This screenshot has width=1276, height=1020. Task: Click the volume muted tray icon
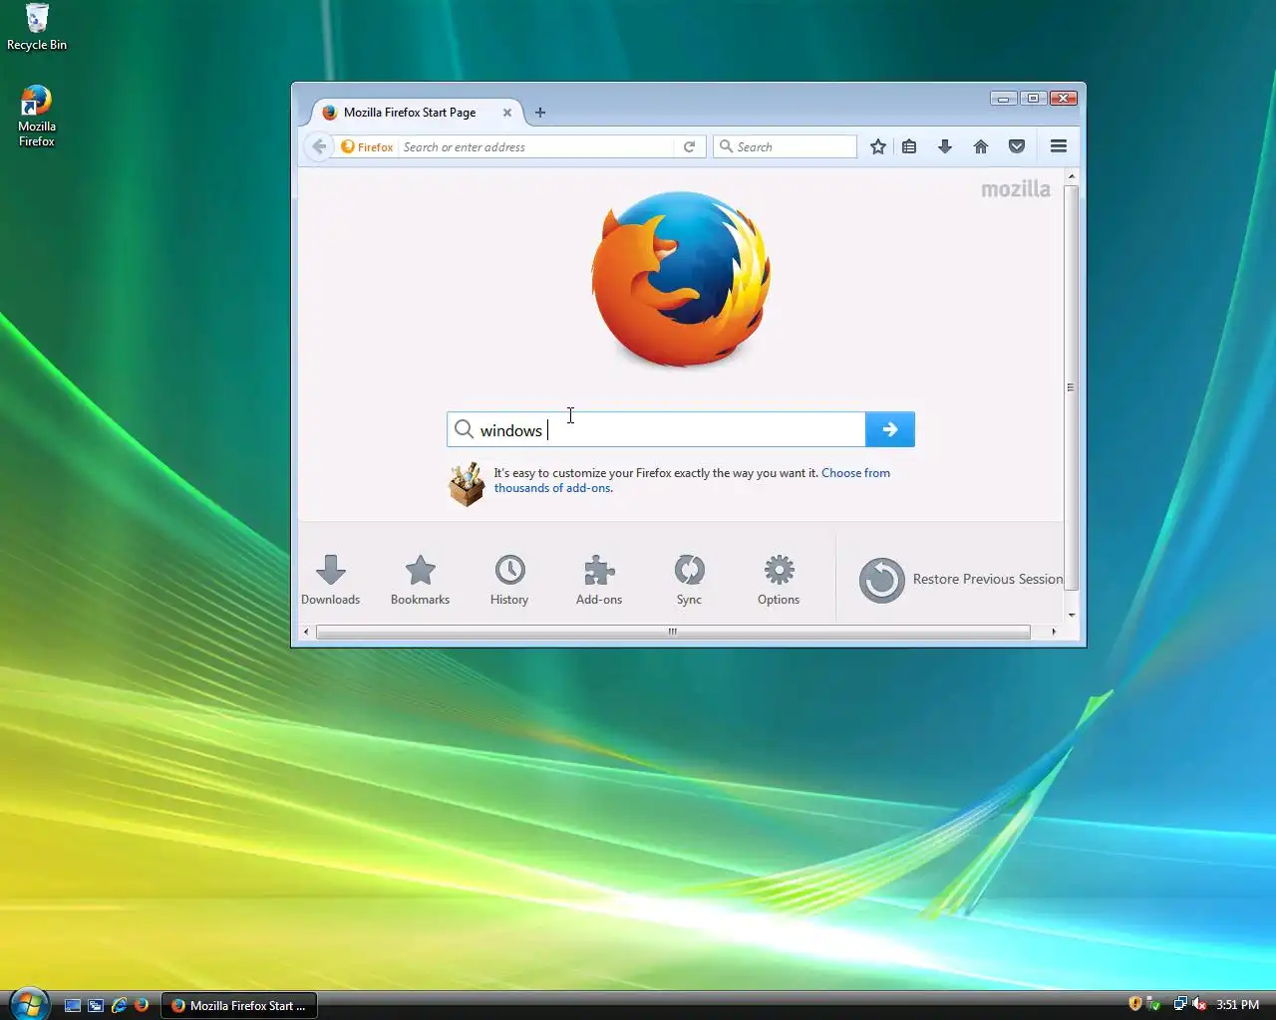(x=1199, y=1004)
